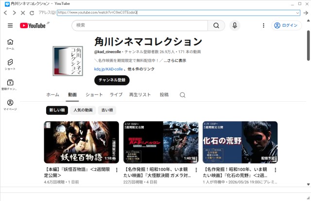Switch to the ライブ tab

point(116,95)
